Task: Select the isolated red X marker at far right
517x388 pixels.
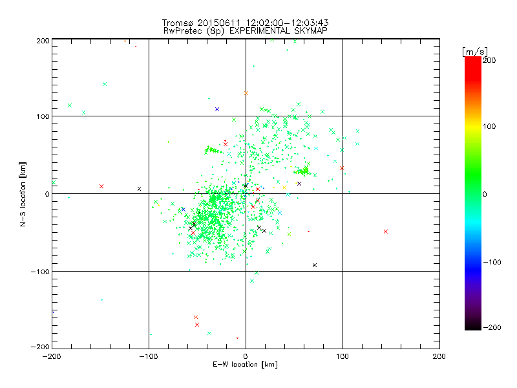Action: click(386, 232)
